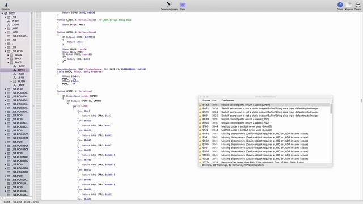Select warning row on line 8601
This screenshot has height=204, width=363.
pyautogui.click(x=264, y=116)
